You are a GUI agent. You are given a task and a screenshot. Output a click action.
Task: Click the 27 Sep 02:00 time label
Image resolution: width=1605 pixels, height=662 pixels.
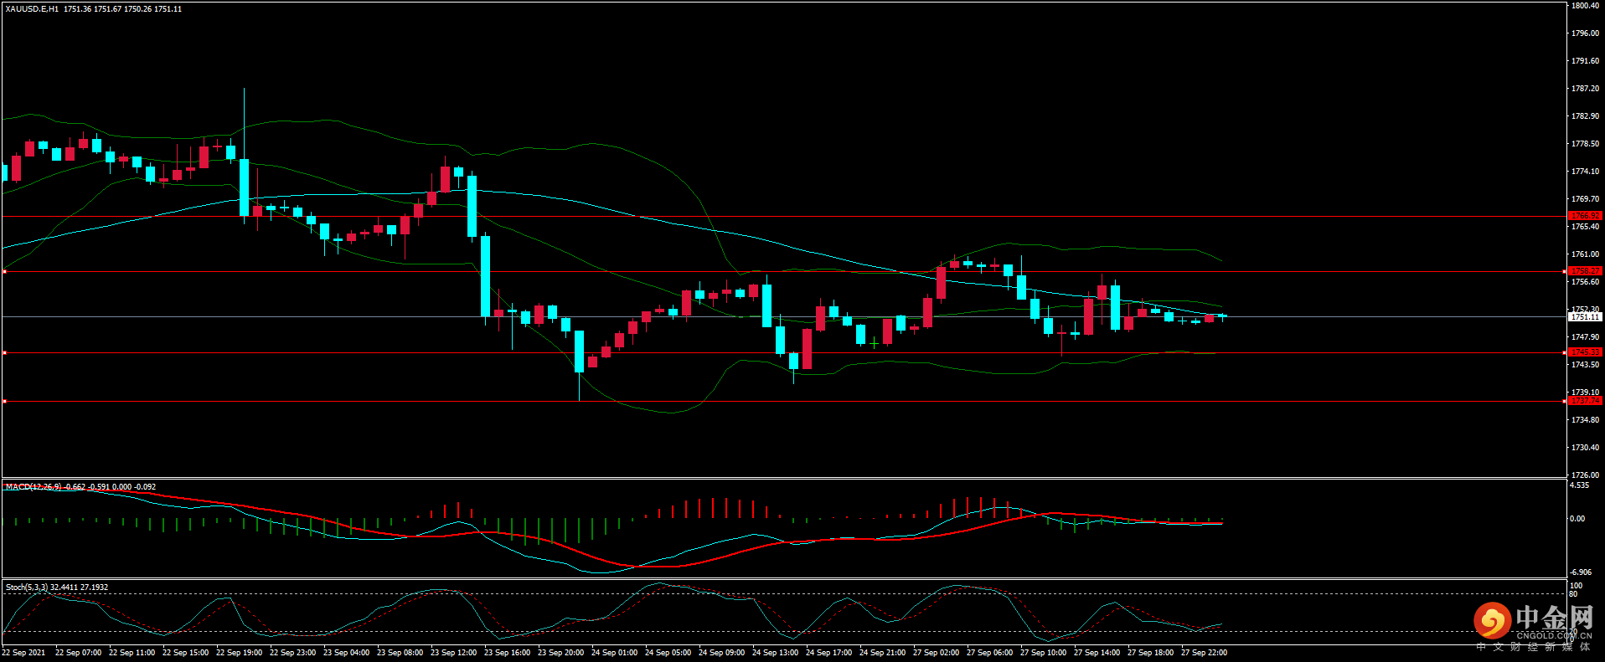[x=937, y=653]
